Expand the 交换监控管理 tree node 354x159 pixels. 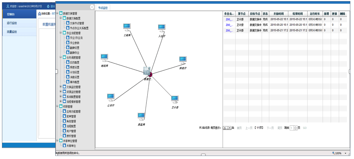[61, 87]
